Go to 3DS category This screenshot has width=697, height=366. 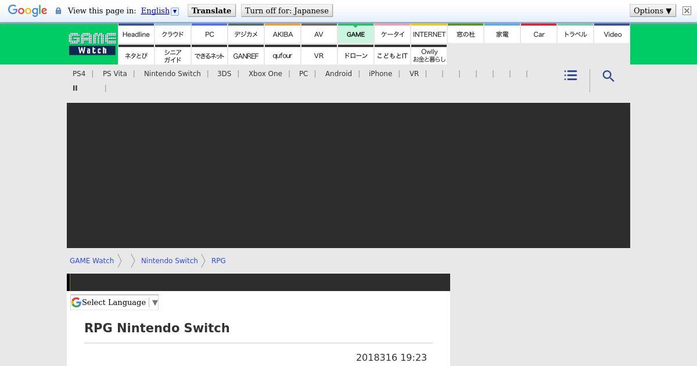pyautogui.click(x=224, y=74)
